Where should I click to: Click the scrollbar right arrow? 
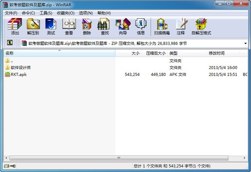[244, 158]
